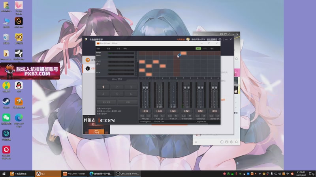Click the taskbar clock showing 2025/9/13
This screenshot has height=177, width=316.
coord(301,174)
